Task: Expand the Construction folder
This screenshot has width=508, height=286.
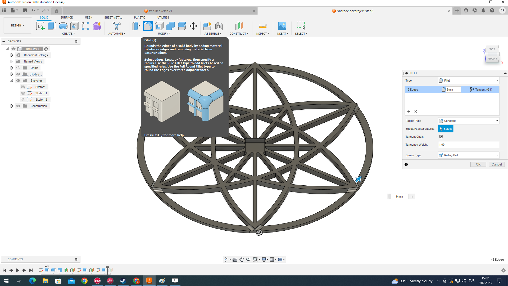Action: tap(12, 106)
